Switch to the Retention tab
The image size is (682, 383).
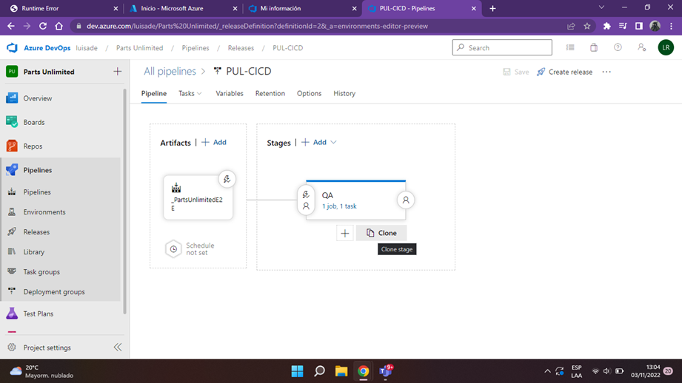[x=270, y=93]
